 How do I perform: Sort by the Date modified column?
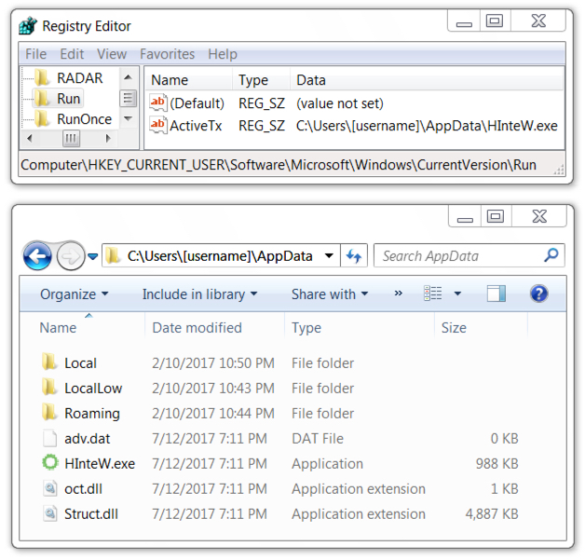(197, 328)
